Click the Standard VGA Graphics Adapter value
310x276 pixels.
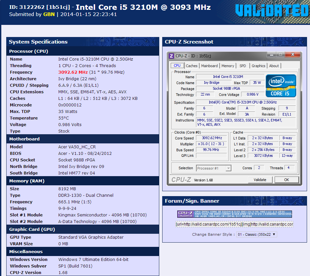click(91, 237)
